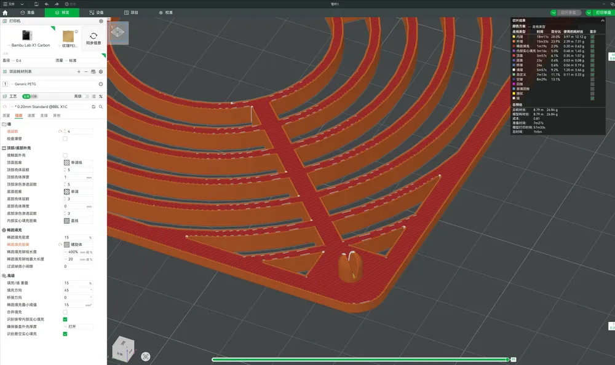The width and height of the screenshot is (615, 365).
Task: Click the green layer slider bar at bottom
Action: (360, 359)
